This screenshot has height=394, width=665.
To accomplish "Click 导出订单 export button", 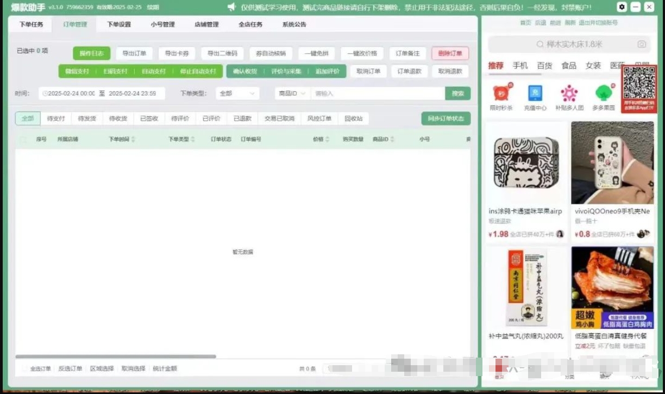I will pos(134,53).
